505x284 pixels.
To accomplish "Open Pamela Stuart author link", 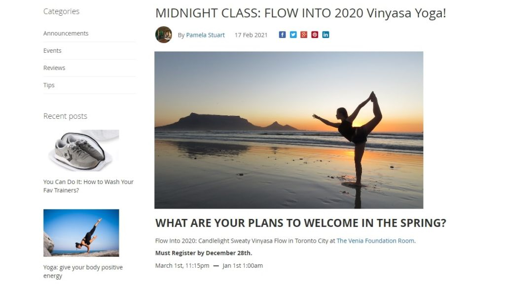I will (205, 35).
